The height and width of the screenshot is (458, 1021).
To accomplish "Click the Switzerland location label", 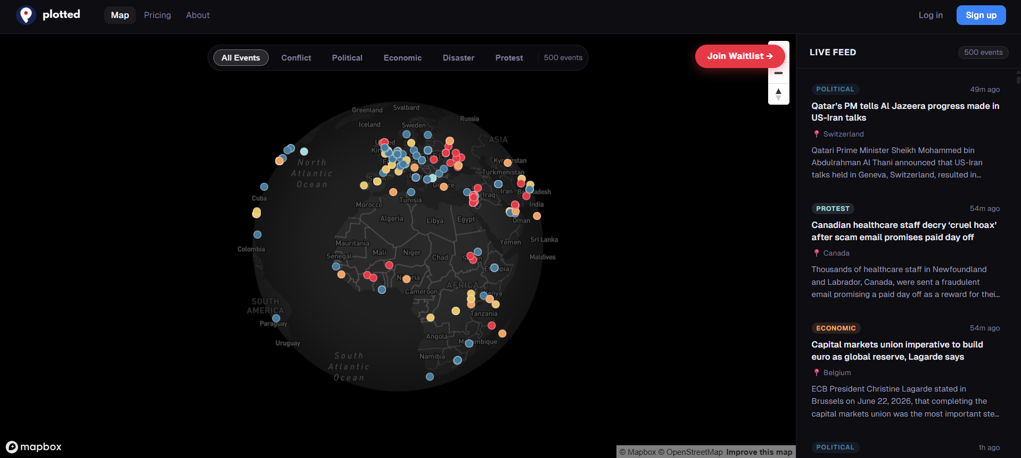I will [843, 134].
